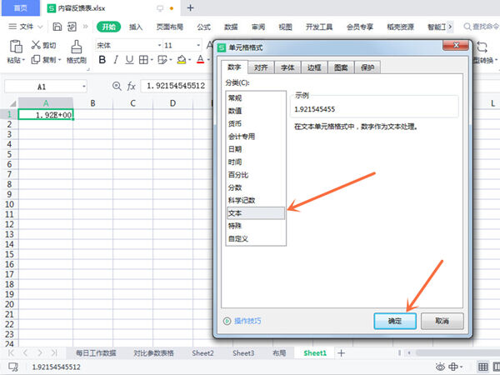Choose 货币 in the category list

click(x=256, y=123)
